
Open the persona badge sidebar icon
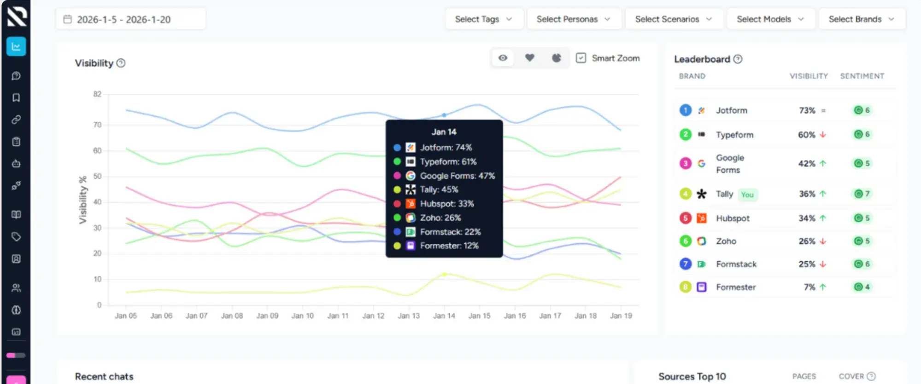(16, 259)
